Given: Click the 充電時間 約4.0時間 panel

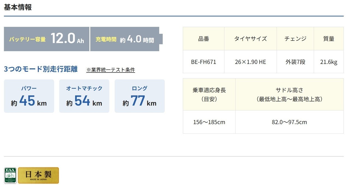Looking at the screenshot, I should [x=125, y=39].
